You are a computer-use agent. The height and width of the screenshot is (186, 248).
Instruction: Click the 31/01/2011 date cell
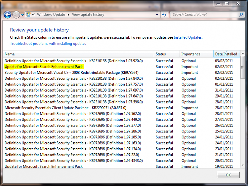coord(224,90)
